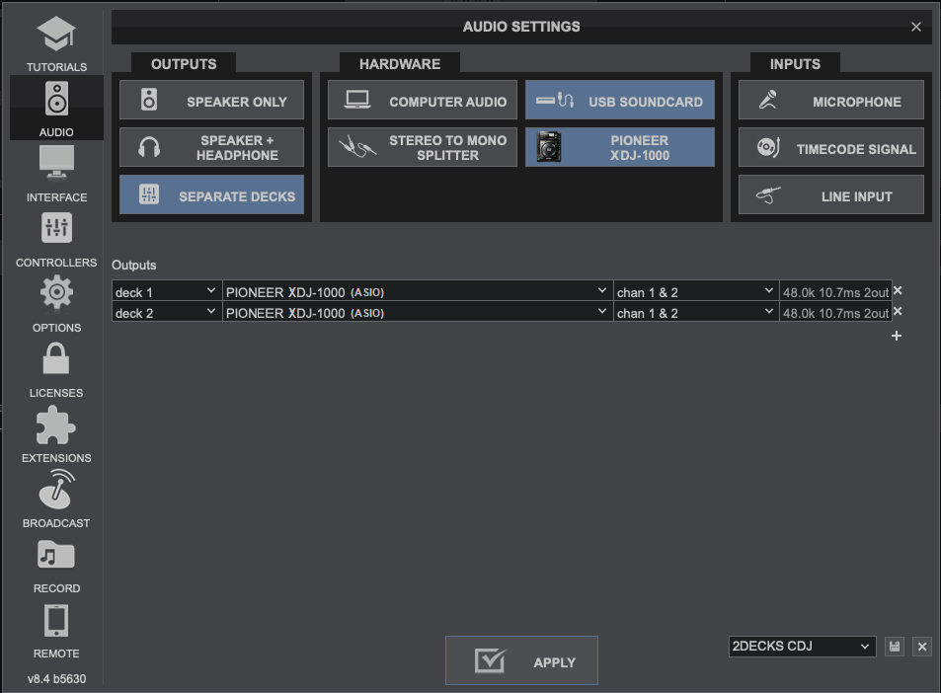Remove the deck 1 output row
Screen dimensions: 941x693
(x=898, y=290)
